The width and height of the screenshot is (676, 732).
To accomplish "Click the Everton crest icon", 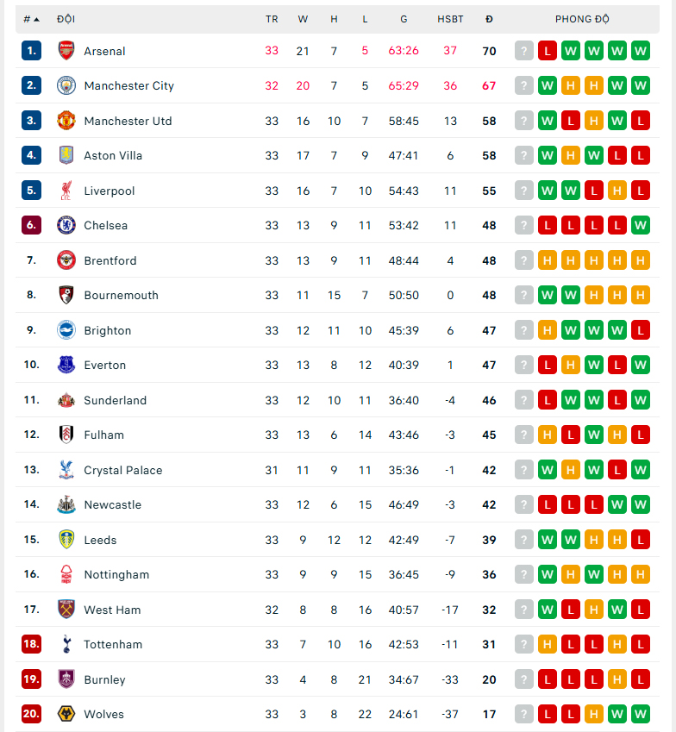I will [x=67, y=365].
